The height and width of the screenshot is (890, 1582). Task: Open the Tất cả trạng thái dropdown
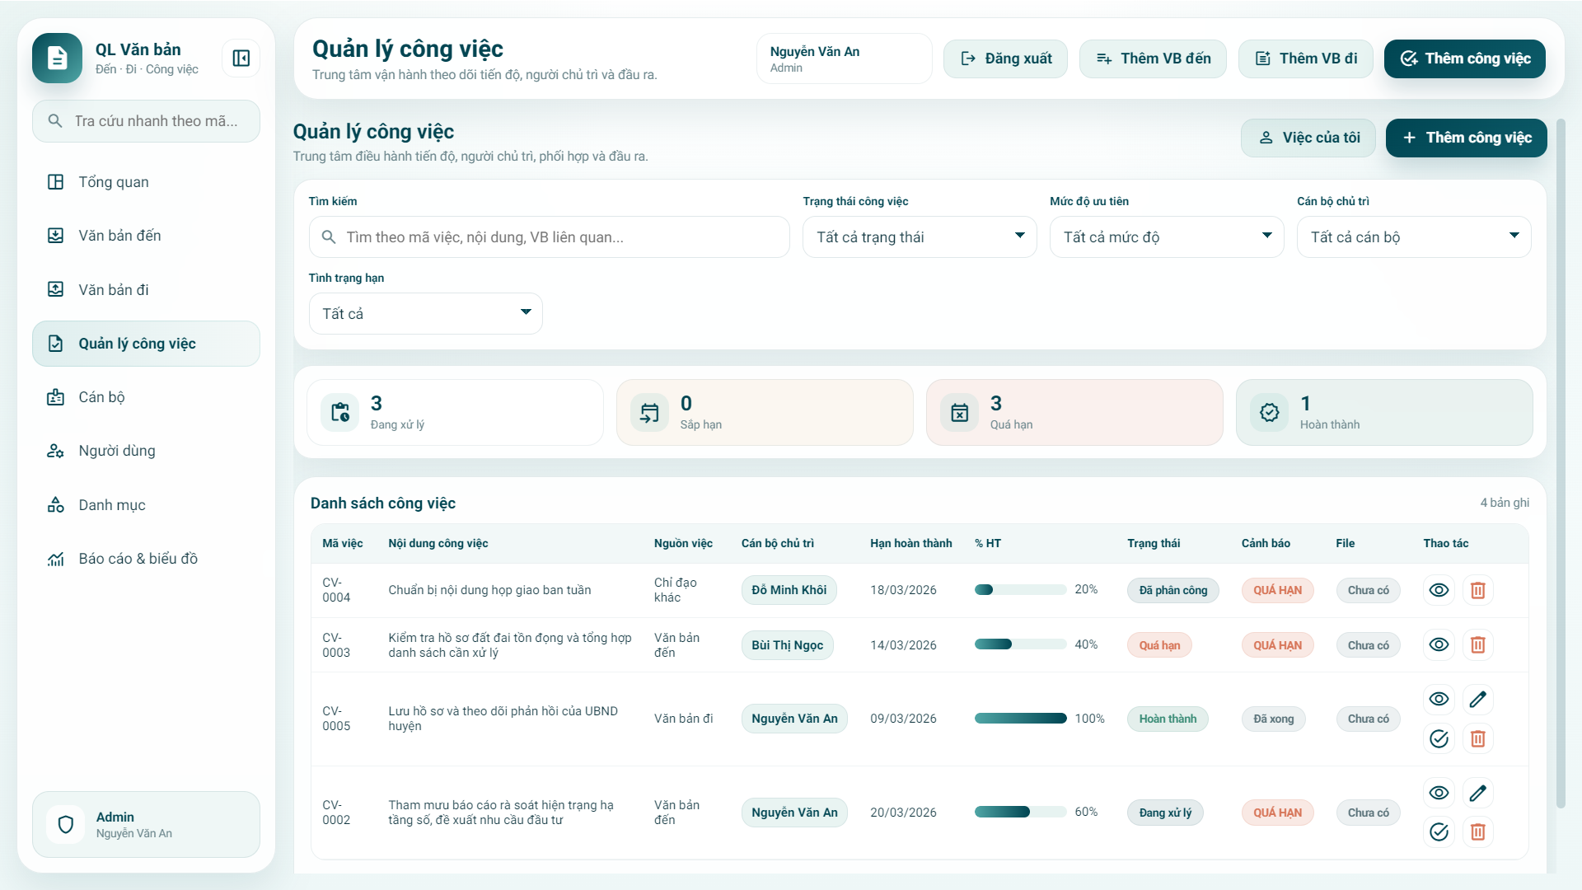(x=920, y=237)
